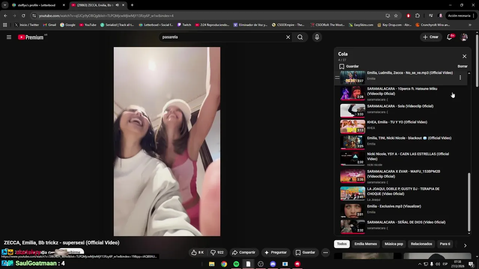The height and width of the screenshot is (269, 479).
Task: Select the Todos filter chip
Action: 342,244
